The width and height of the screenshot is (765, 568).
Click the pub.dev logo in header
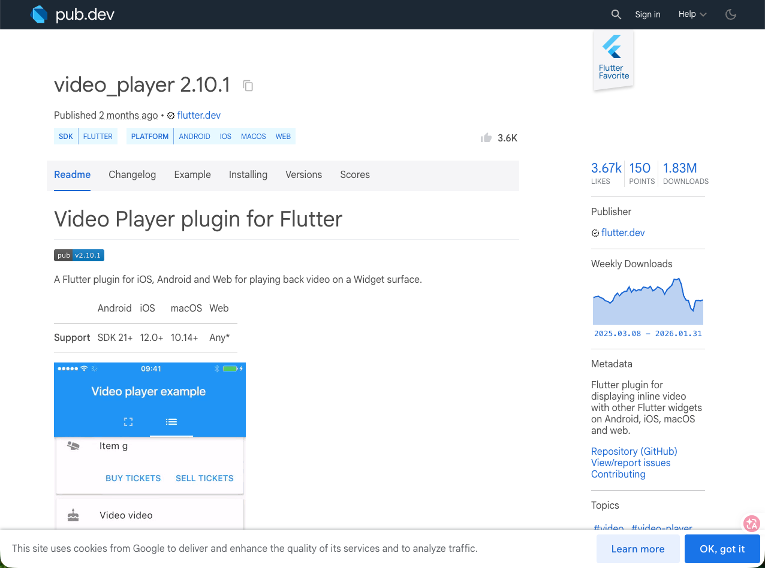pyautogui.click(x=72, y=14)
